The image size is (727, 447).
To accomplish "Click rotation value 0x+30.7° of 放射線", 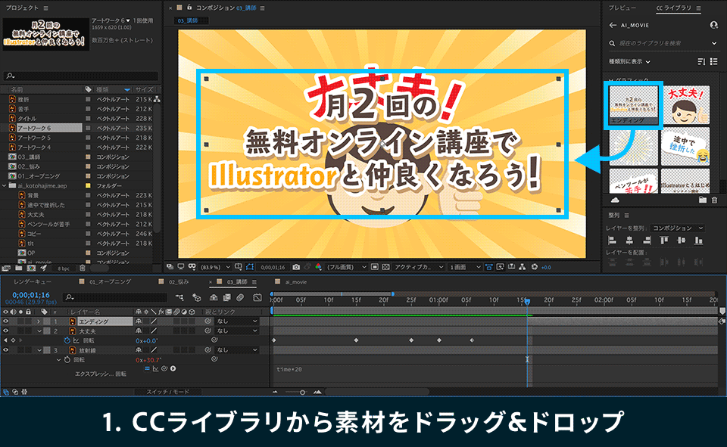I will click(148, 360).
